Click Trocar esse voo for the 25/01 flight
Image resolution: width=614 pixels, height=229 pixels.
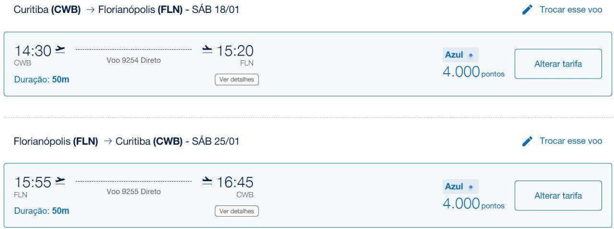click(x=571, y=141)
